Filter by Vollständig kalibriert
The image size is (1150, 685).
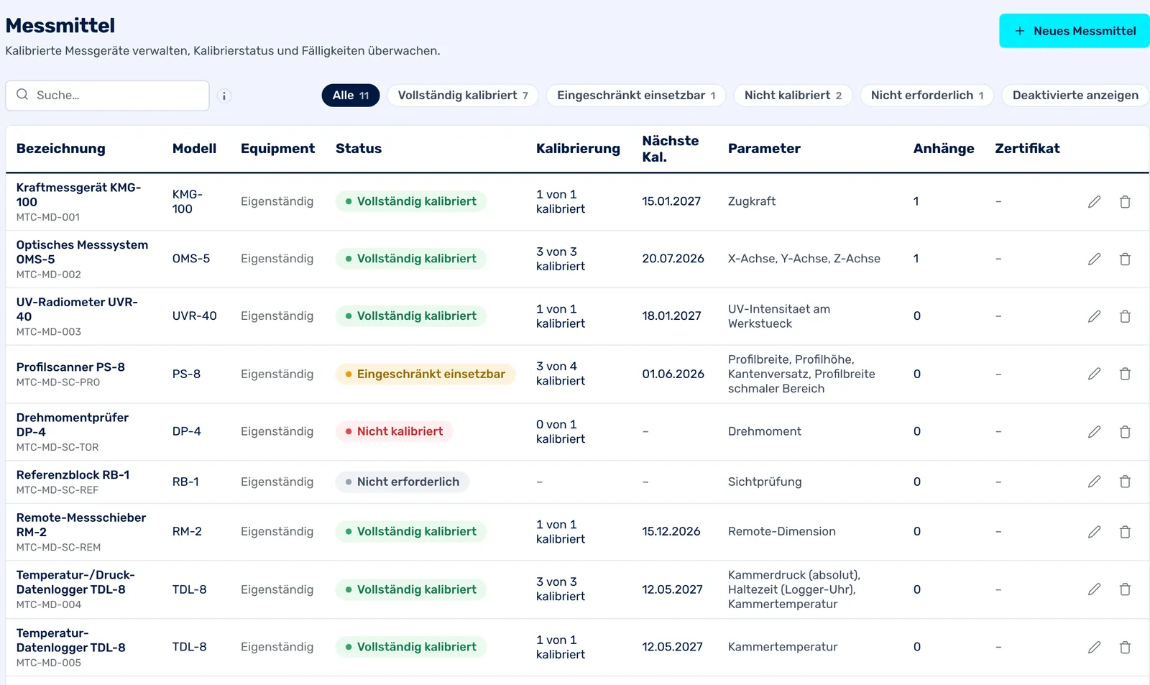click(x=463, y=95)
